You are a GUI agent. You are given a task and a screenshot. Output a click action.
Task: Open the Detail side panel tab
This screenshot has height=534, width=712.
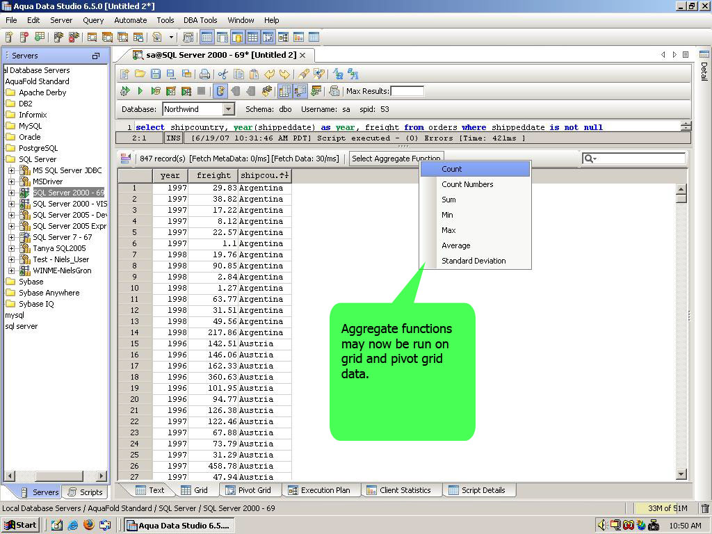[x=704, y=66]
